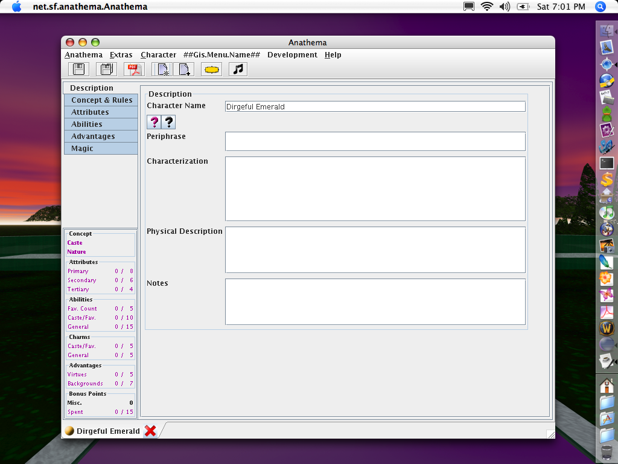Image resolution: width=618 pixels, height=464 pixels.
Task: Open the Anathema menu in the app window
Action: tap(83, 55)
